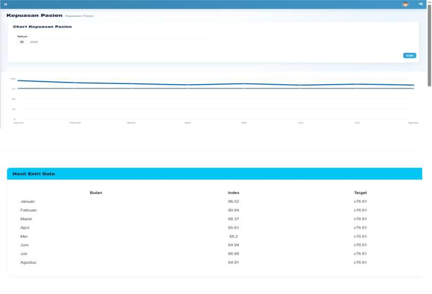Select the Agustus row in the table
This screenshot has height=294, width=432.
click(214, 262)
